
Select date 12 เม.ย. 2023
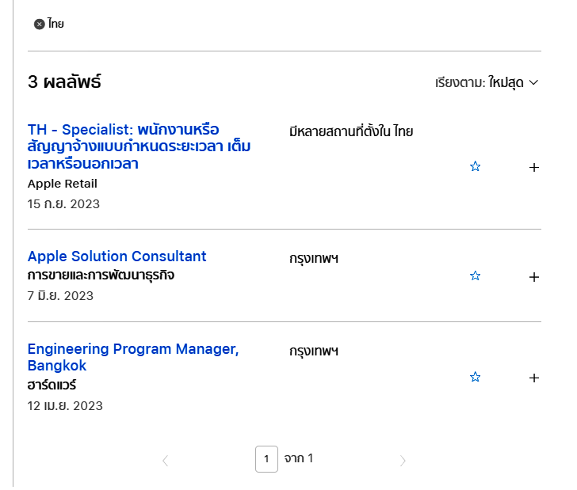65,406
